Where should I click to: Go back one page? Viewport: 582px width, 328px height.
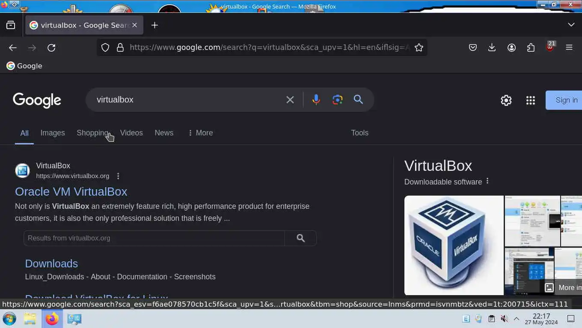[13, 47]
